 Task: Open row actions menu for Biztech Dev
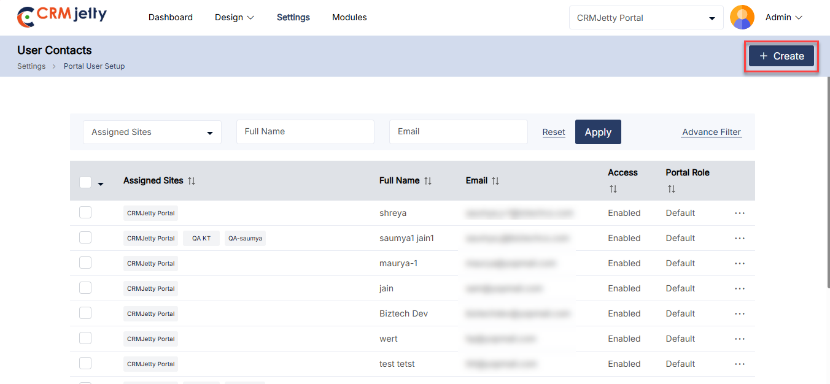coord(739,313)
